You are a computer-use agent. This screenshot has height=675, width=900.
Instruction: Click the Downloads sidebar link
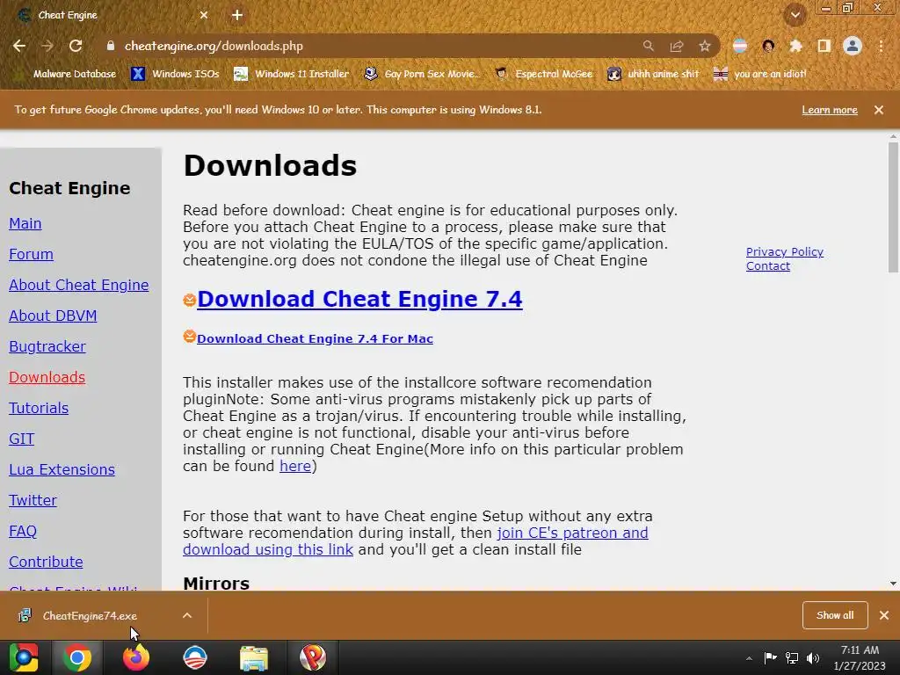point(47,377)
